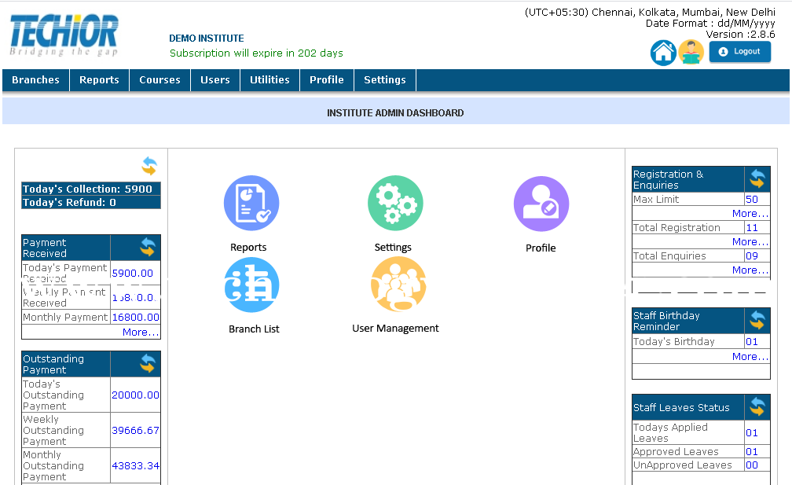Refresh the Payment Received panel
The width and height of the screenshot is (792, 485).
pyautogui.click(x=148, y=248)
